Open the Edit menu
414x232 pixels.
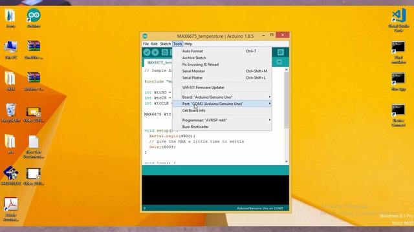tap(154, 44)
